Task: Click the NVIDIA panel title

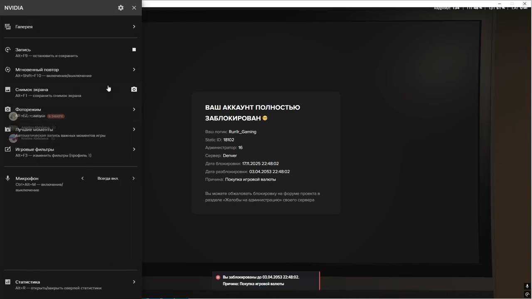Action: pyautogui.click(x=14, y=8)
